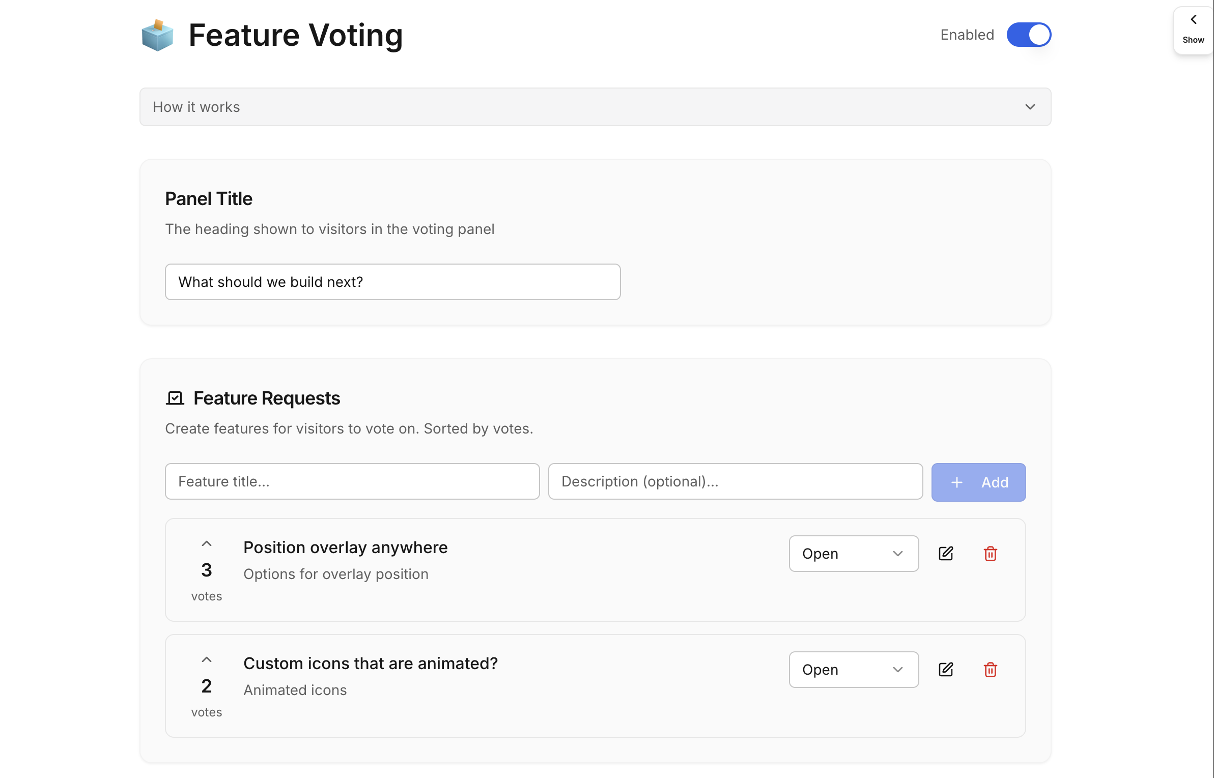Select the Custom icons that are animated title
This screenshot has width=1214, height=778.
[x=370, y=664]
